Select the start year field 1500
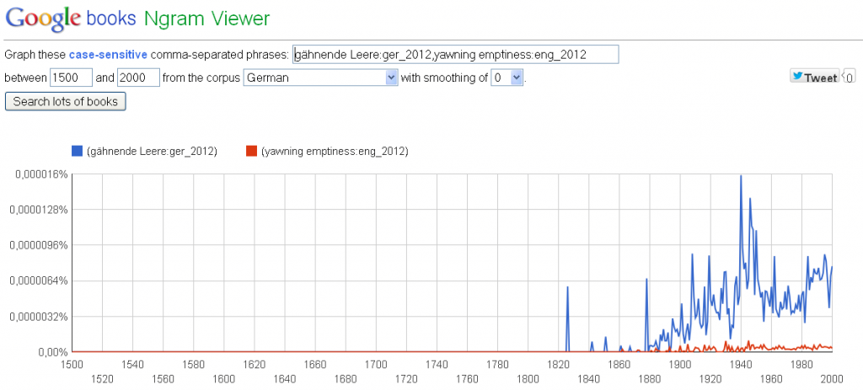 [71, 77]
